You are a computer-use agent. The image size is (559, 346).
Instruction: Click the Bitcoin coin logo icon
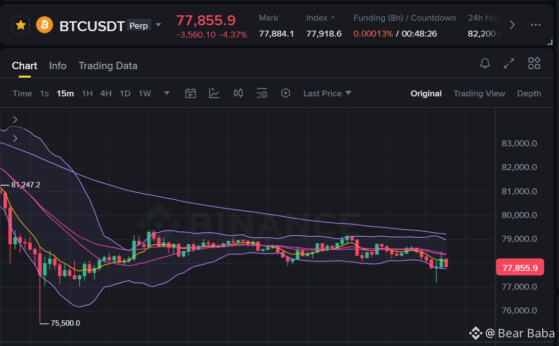pyautogui.click(x=45, y=25)
